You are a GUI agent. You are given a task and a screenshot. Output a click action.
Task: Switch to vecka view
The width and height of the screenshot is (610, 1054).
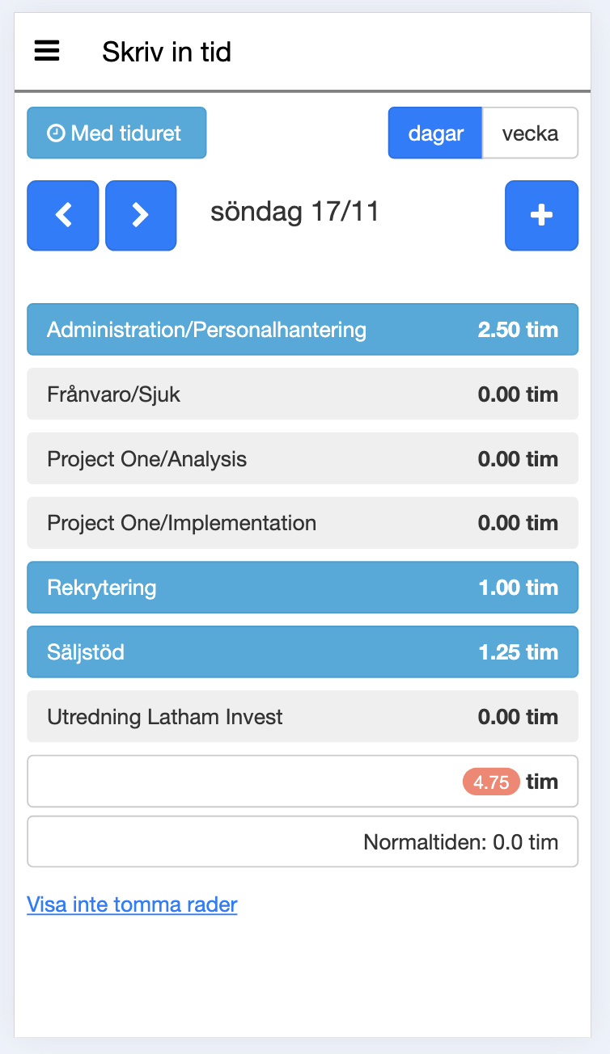(x=530, y=133)
